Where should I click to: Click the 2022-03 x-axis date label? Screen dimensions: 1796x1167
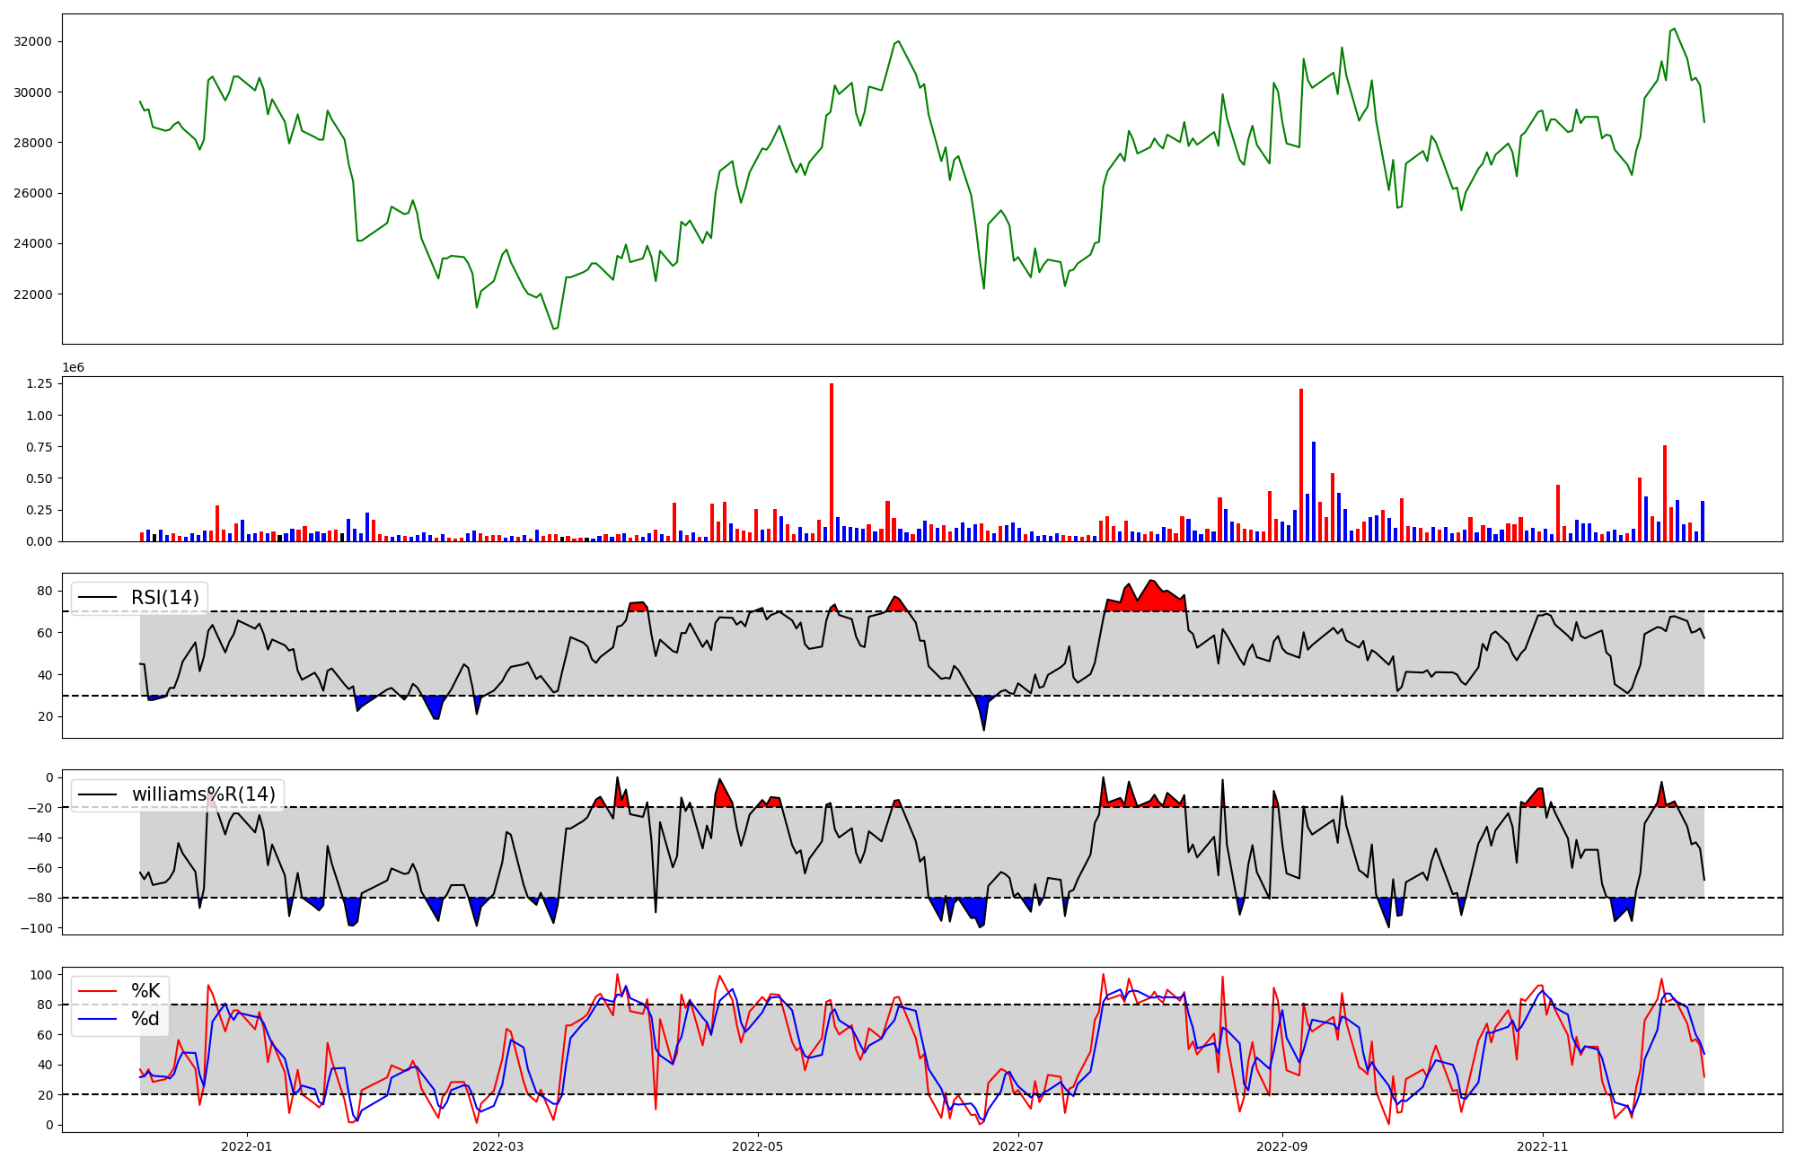(497, 1146)
